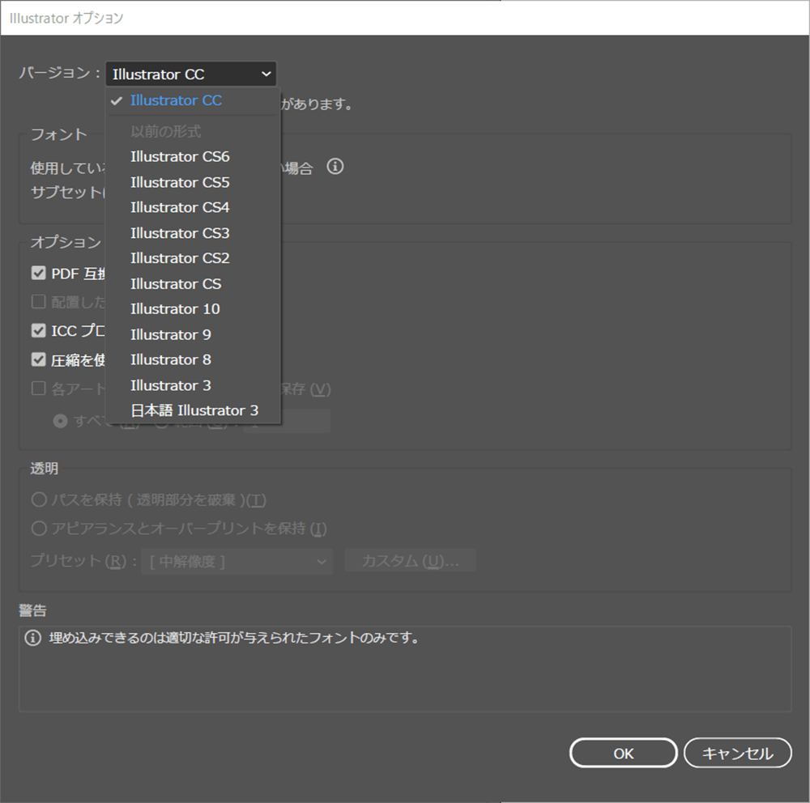Choose Illustrator CS6 format

(194, 156)
